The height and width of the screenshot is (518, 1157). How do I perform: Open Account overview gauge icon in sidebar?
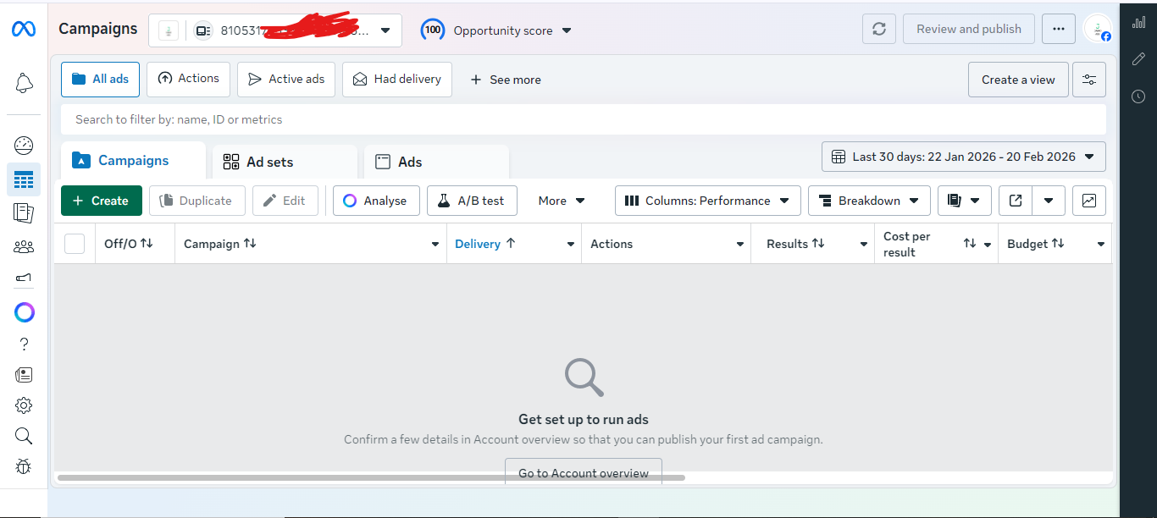(24, 146)
